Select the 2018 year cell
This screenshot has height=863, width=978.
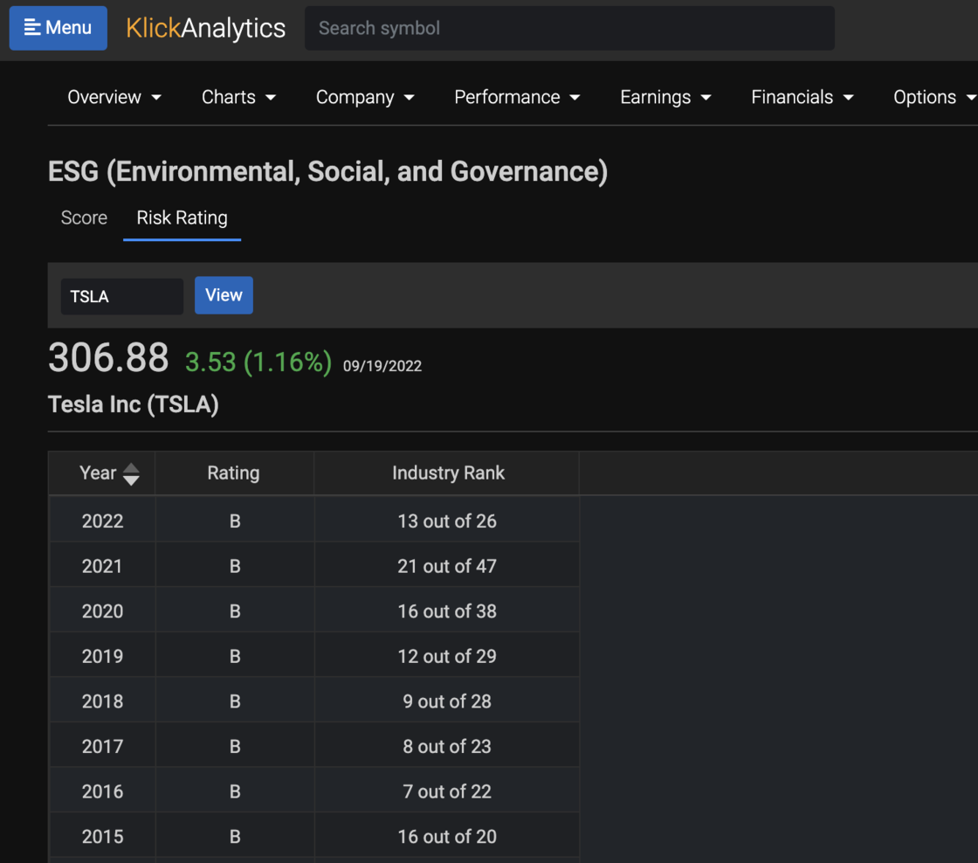(x=102, y=701)
